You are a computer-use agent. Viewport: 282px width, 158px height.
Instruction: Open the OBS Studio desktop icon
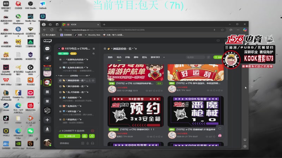(30, 5)
